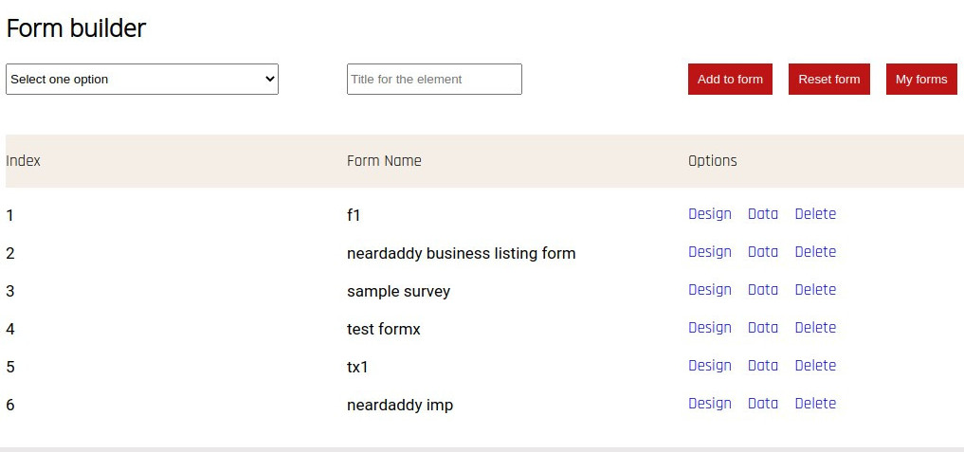Delete the sample survey form
This screenshot has width=964, height=452.
(x=815, y=290)
